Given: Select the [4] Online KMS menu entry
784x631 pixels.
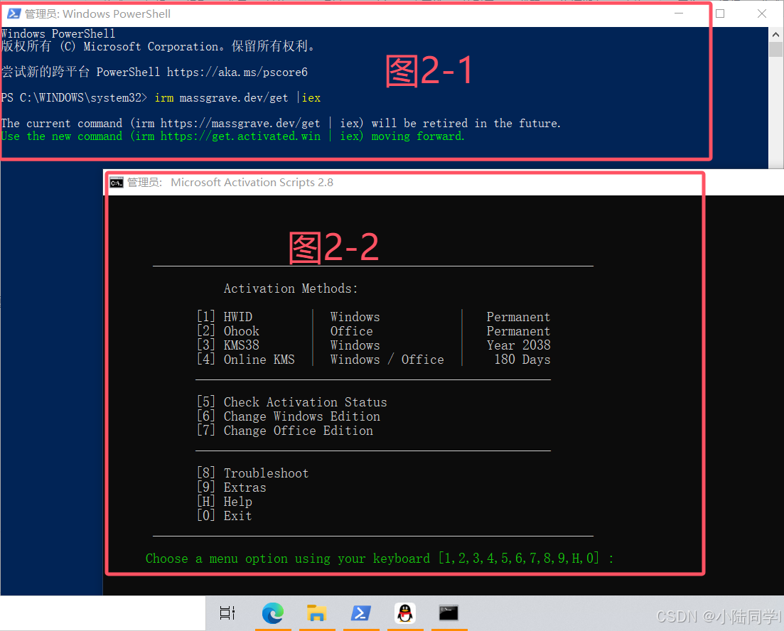Looking at the screenshot, I should tap(246, 359).
